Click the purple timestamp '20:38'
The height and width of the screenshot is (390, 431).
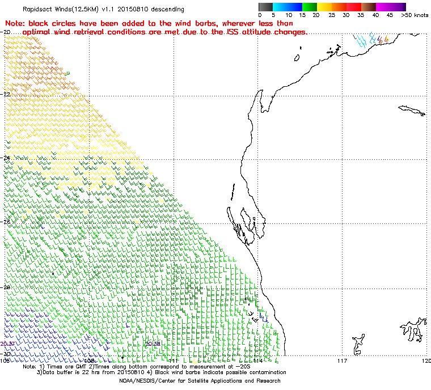coord(153,344)
